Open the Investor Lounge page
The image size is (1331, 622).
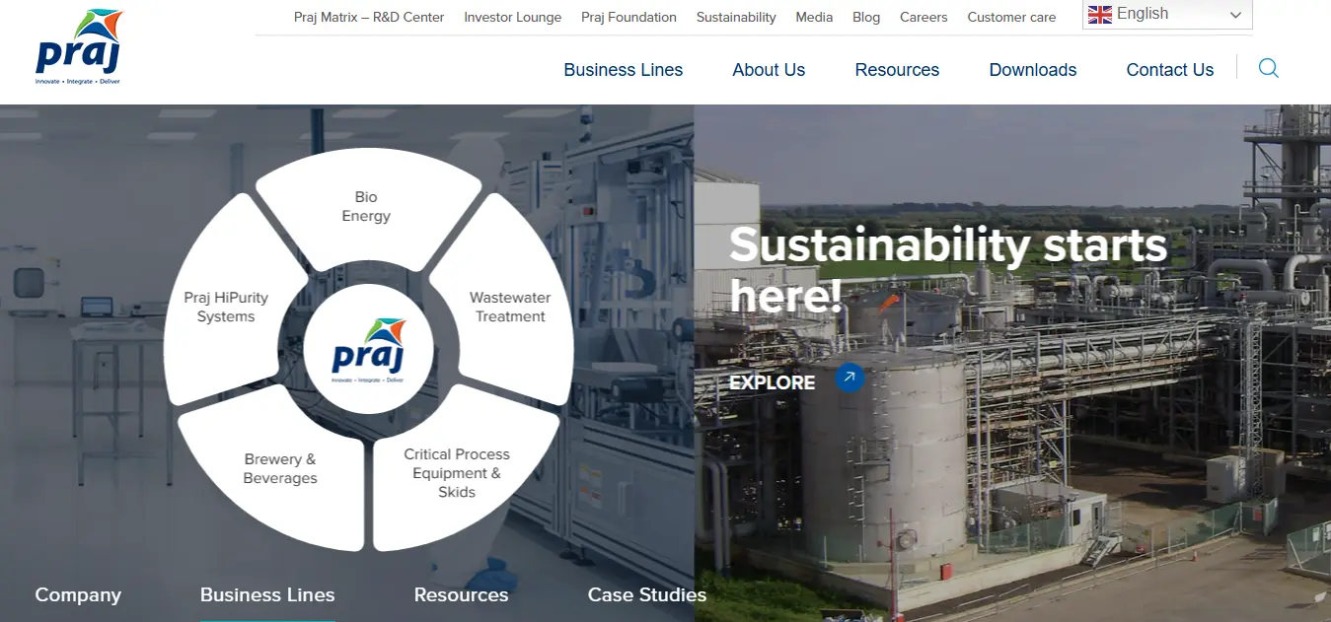click(x=512, y=17)
